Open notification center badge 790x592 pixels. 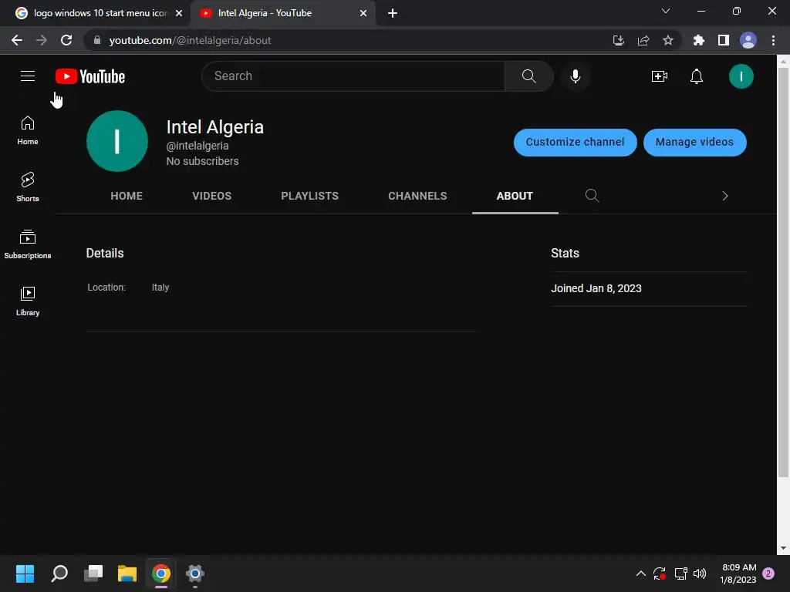768,573
